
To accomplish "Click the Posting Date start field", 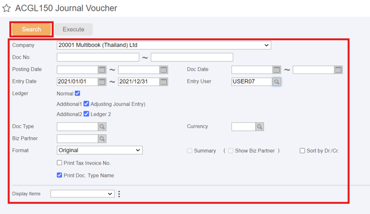I will pos(77,70).
